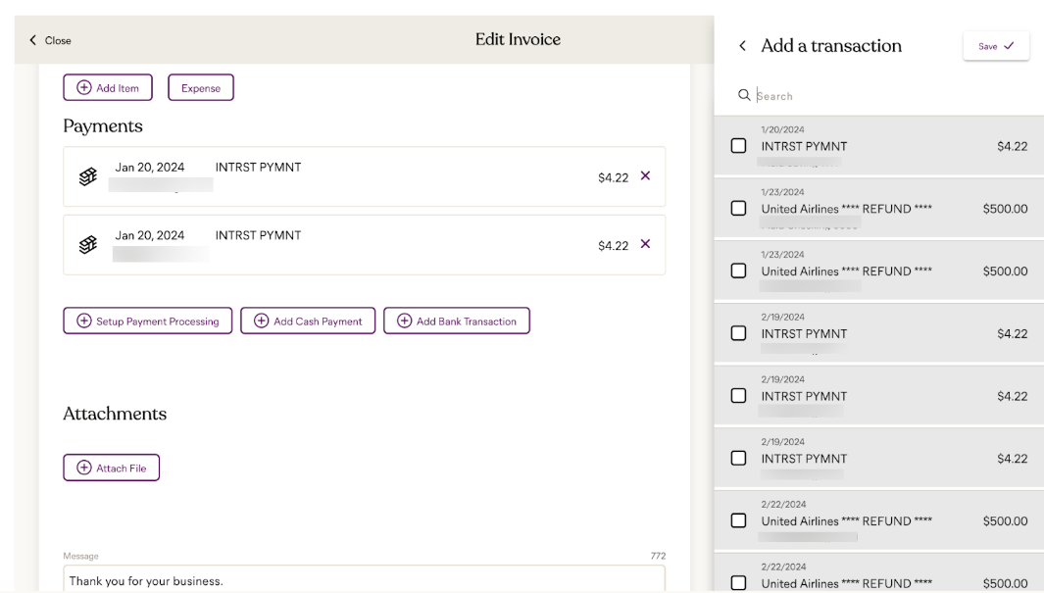Tick the first 2/19/2024 INTRST PYMNT checkbox

click(x=739, y=333)
